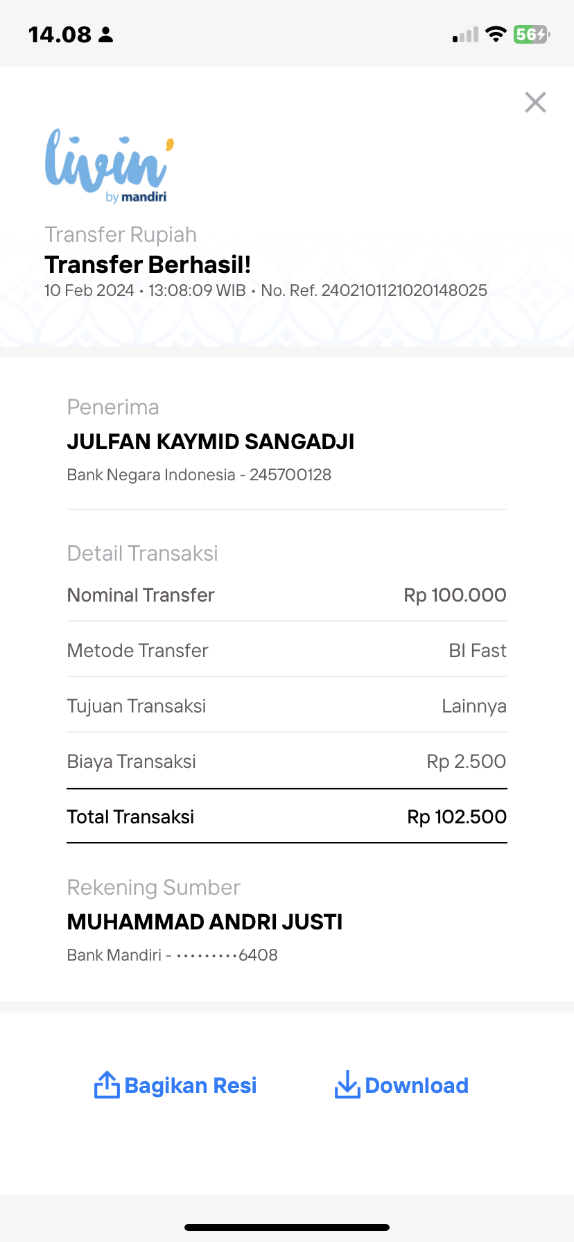The height and width of the screenshot is (1242, 574).
Task: Tap the status bar clock 14.08
Action: click(60, 35)
